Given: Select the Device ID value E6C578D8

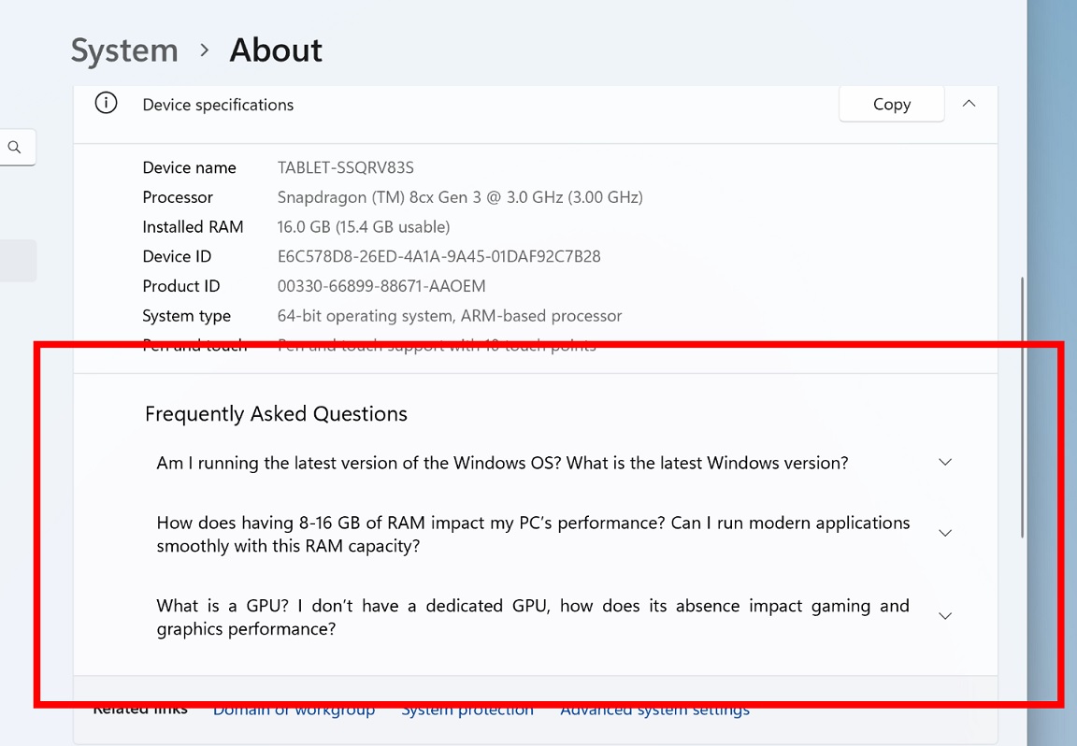Looking at the screenshot, I should 438,256.
